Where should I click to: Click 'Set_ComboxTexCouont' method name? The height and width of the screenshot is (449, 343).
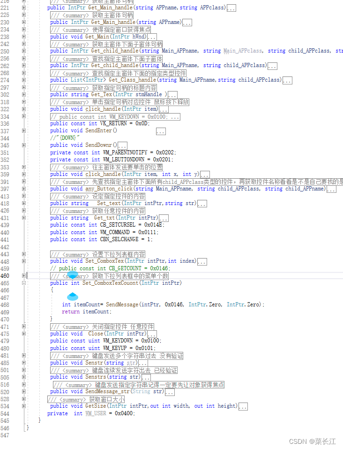111,283
